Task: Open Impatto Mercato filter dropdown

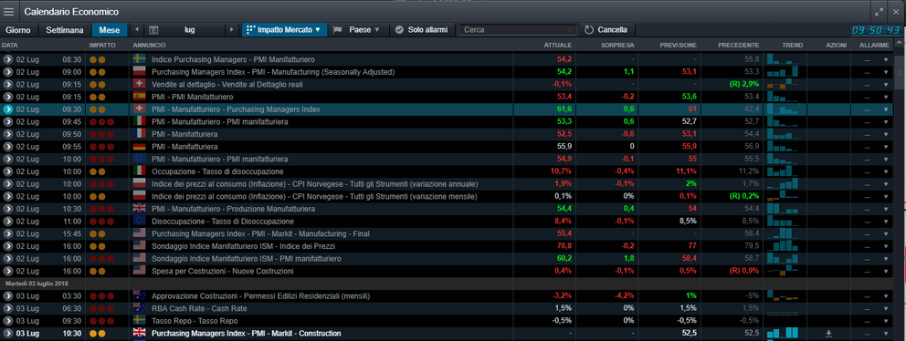Action: pos(284,29)
